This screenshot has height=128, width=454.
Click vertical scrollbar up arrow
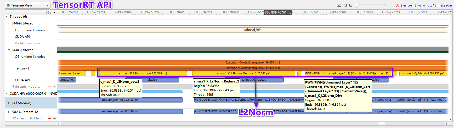(451, 12)
